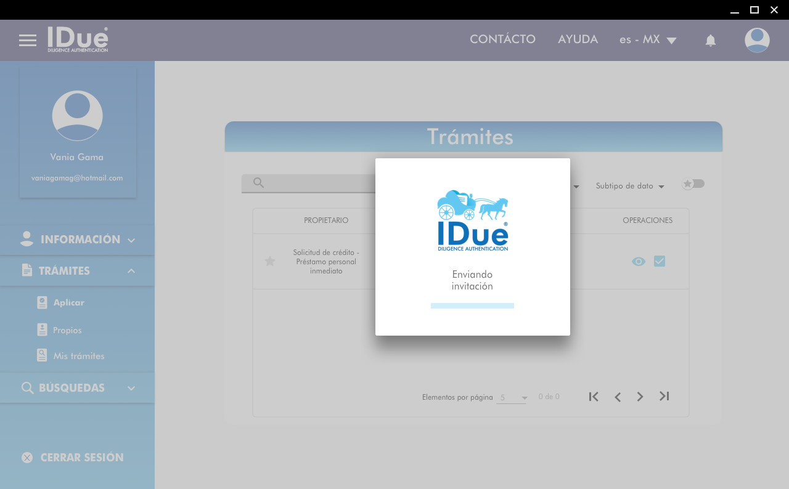
Task: Go to the next page arrow
Action: pos(640,397)
